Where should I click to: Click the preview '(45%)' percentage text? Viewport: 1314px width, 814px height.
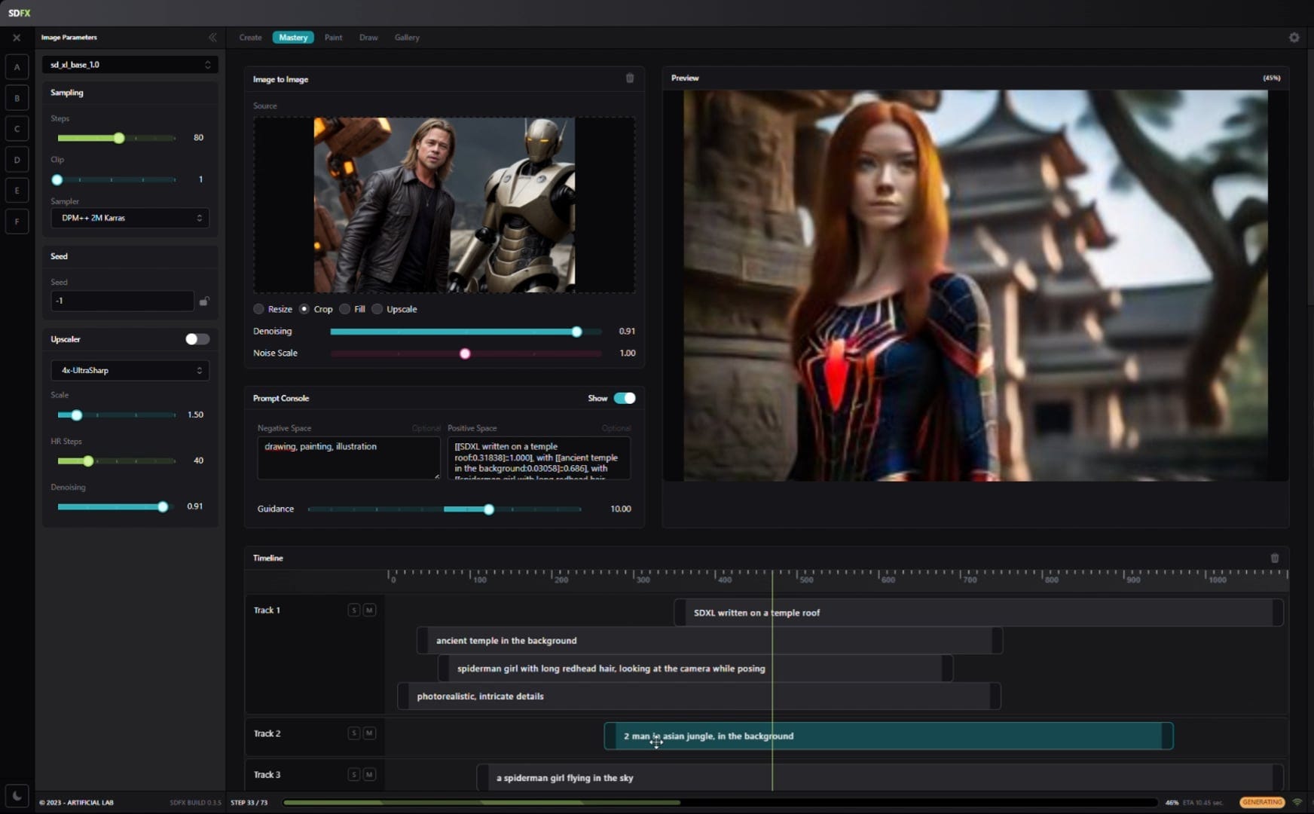(1272, 78)
